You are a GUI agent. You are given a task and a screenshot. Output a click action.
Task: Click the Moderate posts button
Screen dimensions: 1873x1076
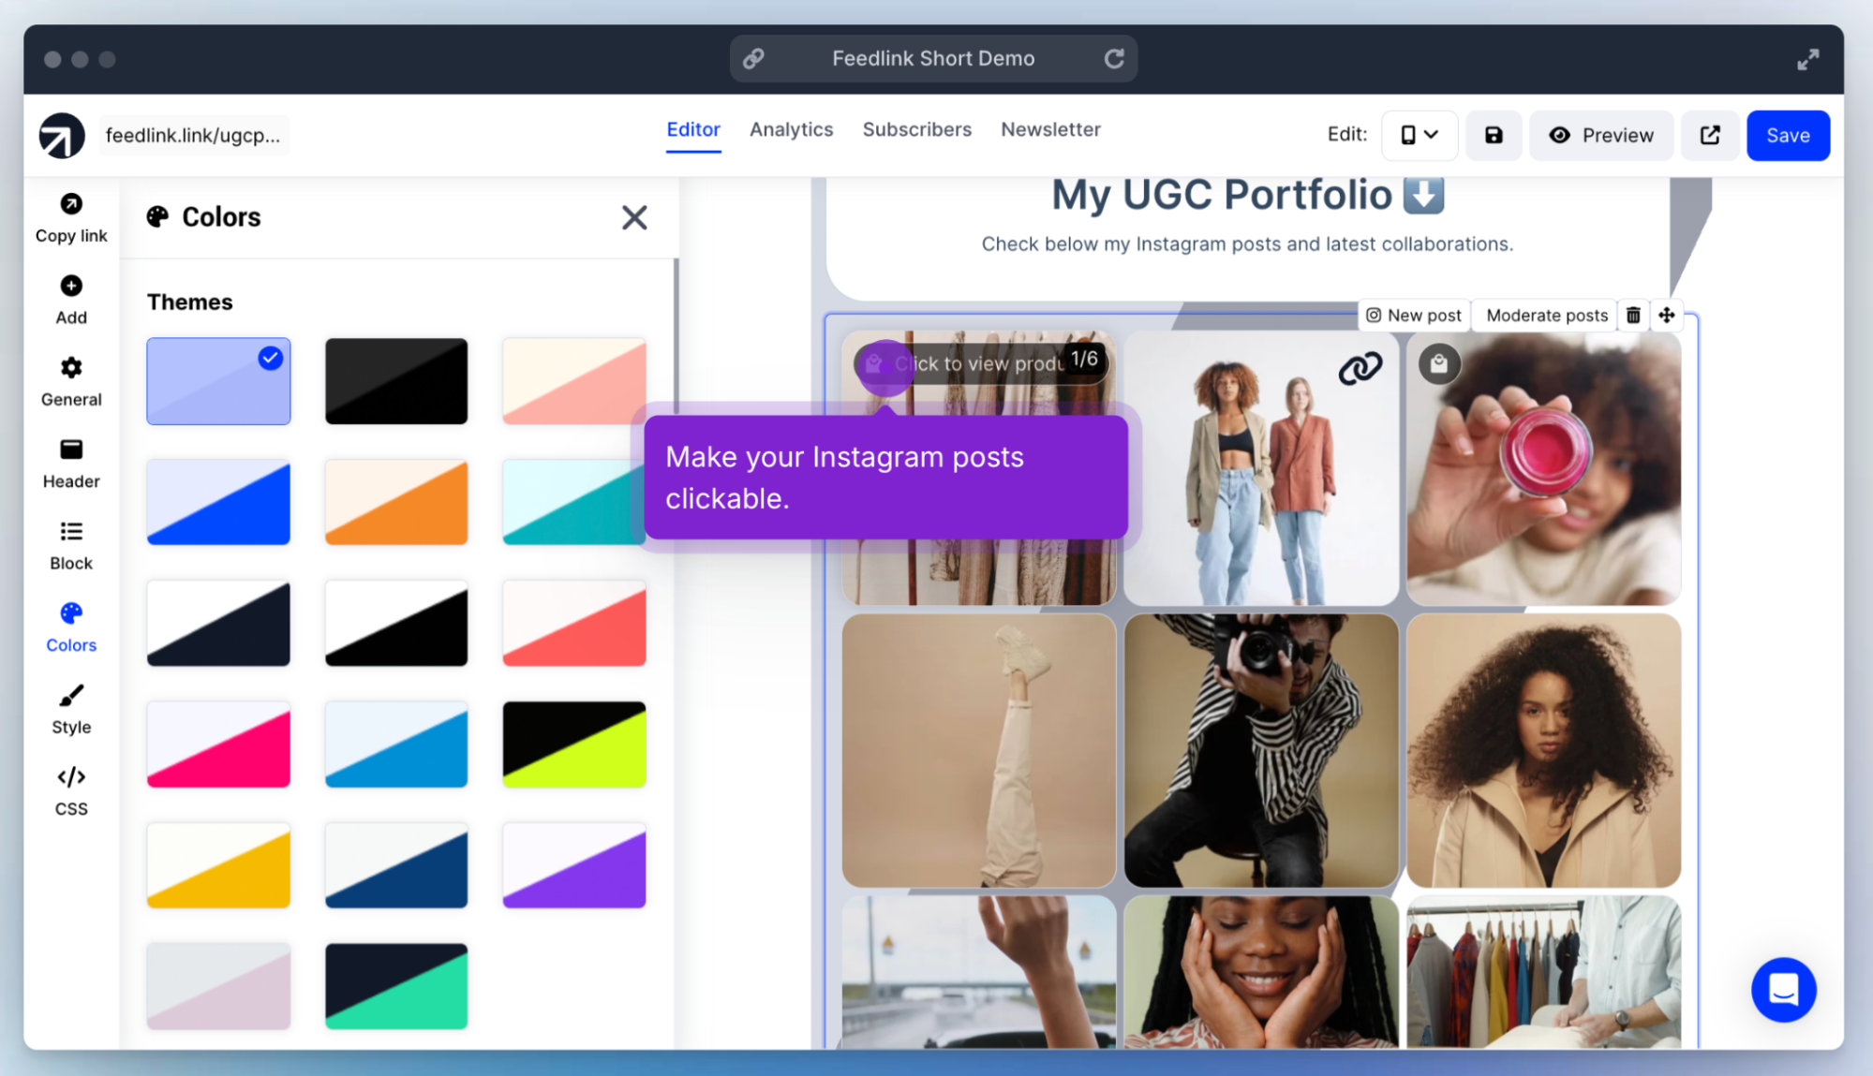coord(1546,316)
